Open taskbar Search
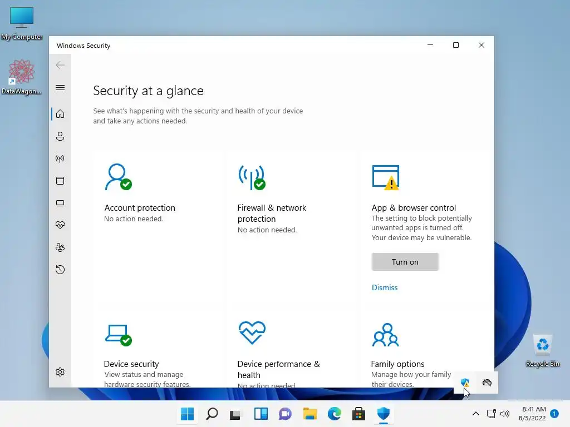The width and height of the screenshot is (570, 427). pyautogui.click(x=212, y=414)
